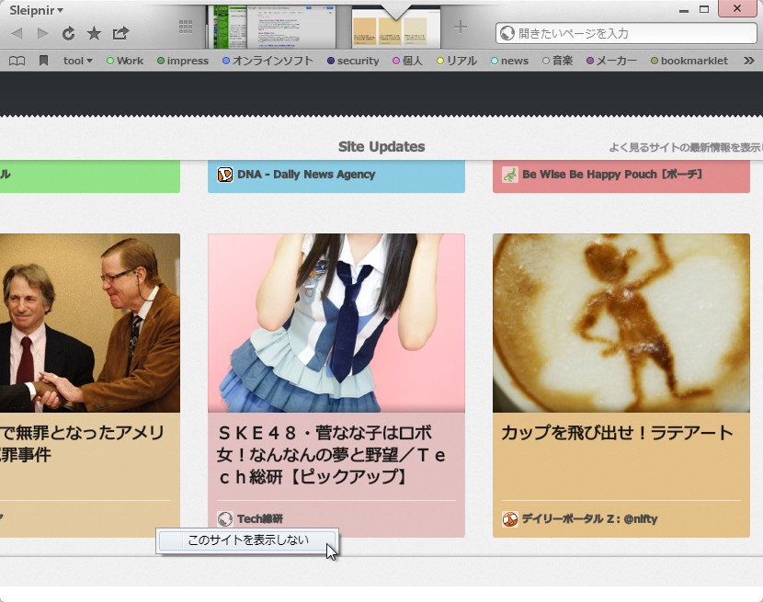The image size is (763, 602).
Task: Expand the tool bookmarks dropdown
Action: (x=76, y=61)
